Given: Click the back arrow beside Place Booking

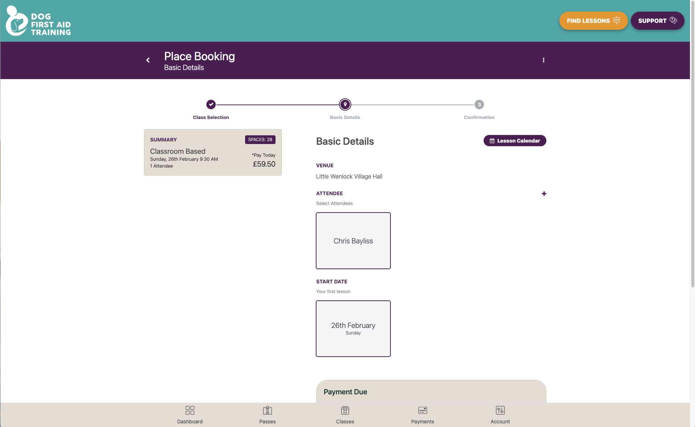Looking at the screenshot, I should [148, 60].
